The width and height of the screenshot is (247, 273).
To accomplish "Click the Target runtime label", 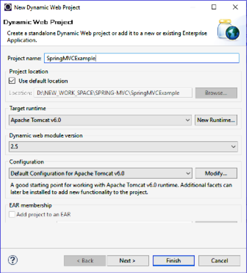I will (28, 109).
